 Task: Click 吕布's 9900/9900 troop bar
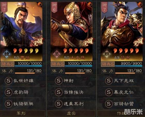129,64
